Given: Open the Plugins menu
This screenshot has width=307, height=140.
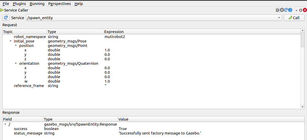Looking at the screenshot, I should pyautogui.click(x=19, y=4).
